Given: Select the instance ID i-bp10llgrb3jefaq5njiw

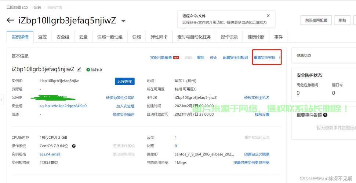Looking at the screenshot, I should click(x=59, y=81).
